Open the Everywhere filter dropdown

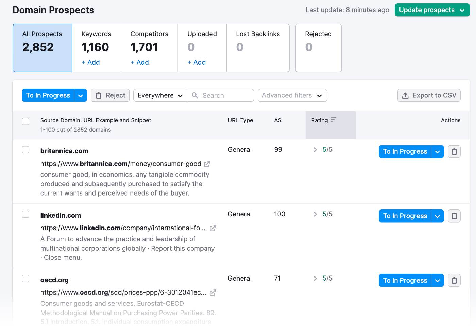[x=160, y=95]
